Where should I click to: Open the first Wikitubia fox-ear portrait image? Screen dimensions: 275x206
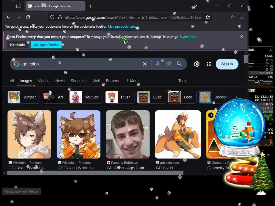tap(30, 134)
